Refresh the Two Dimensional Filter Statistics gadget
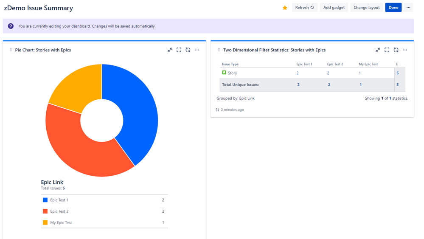This screenshot has width=424, height=239. point(396,50)
